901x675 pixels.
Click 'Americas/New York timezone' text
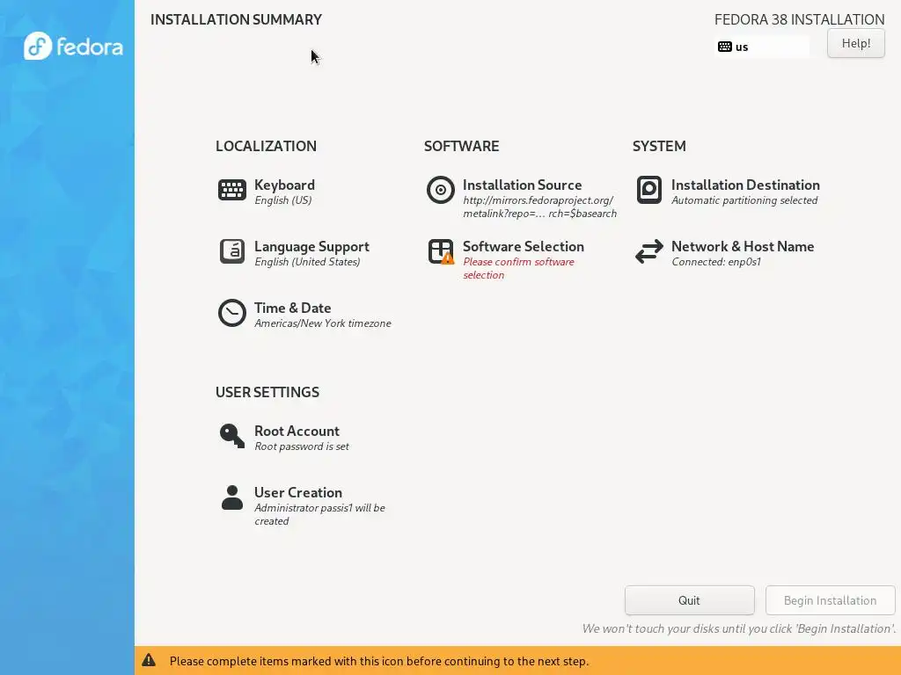322,323
